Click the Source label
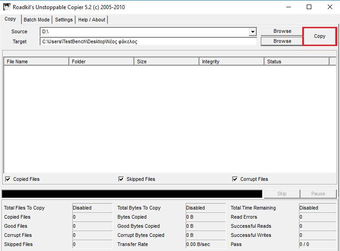The image size is (340, 251). click(19, 32)
